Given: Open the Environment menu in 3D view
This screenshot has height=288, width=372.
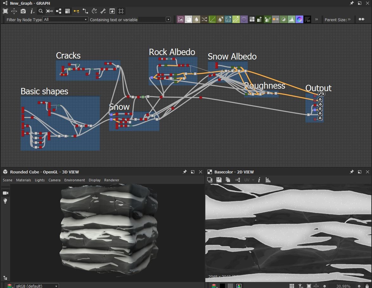Looking at the screenshot, I should tap(74, 180).
